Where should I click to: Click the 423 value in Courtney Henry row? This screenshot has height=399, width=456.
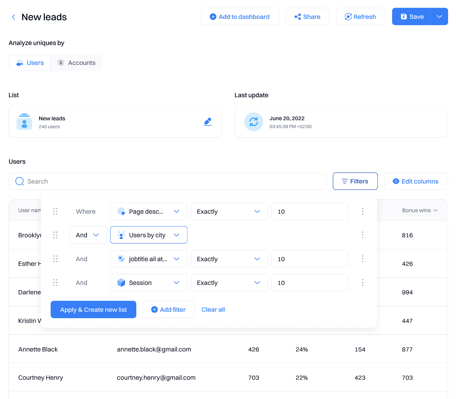[x=360, y=378]
